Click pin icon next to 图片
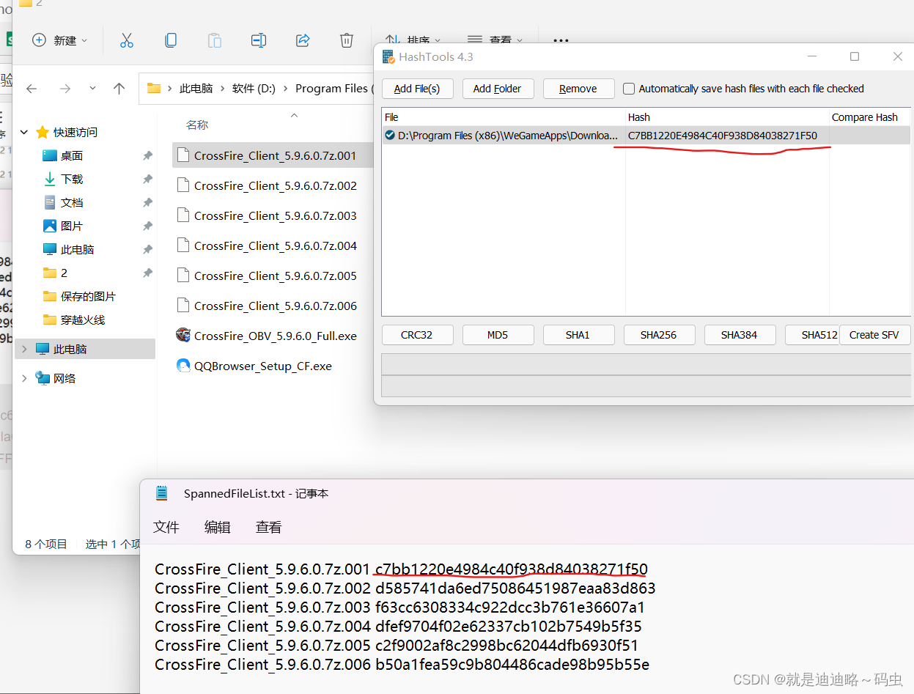This screenshot has width=914, height=694. coord(147,226)
